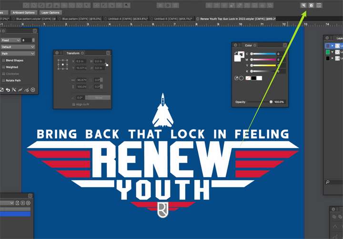Viewport: 343px width, 239px height.
Task: Enable the Weighted checkbox
Action: click(x=3, y=67)
